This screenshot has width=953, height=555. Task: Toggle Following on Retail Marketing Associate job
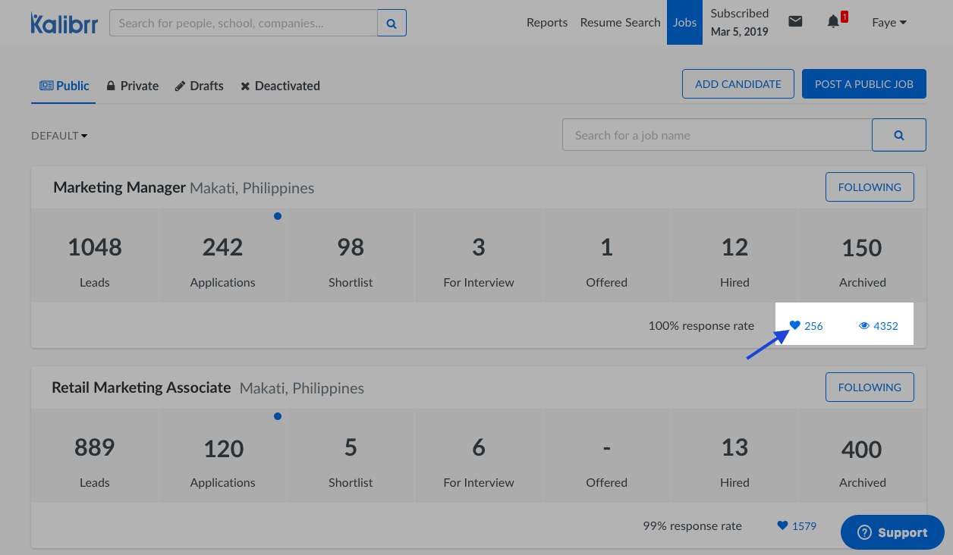869,387
